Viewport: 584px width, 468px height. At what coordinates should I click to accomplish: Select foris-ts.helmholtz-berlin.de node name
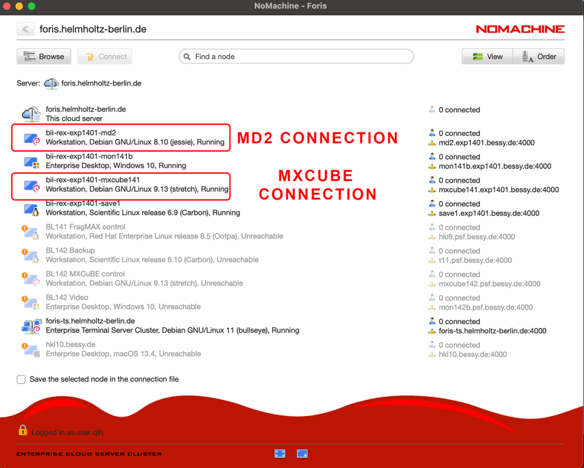tap(90, 321)
